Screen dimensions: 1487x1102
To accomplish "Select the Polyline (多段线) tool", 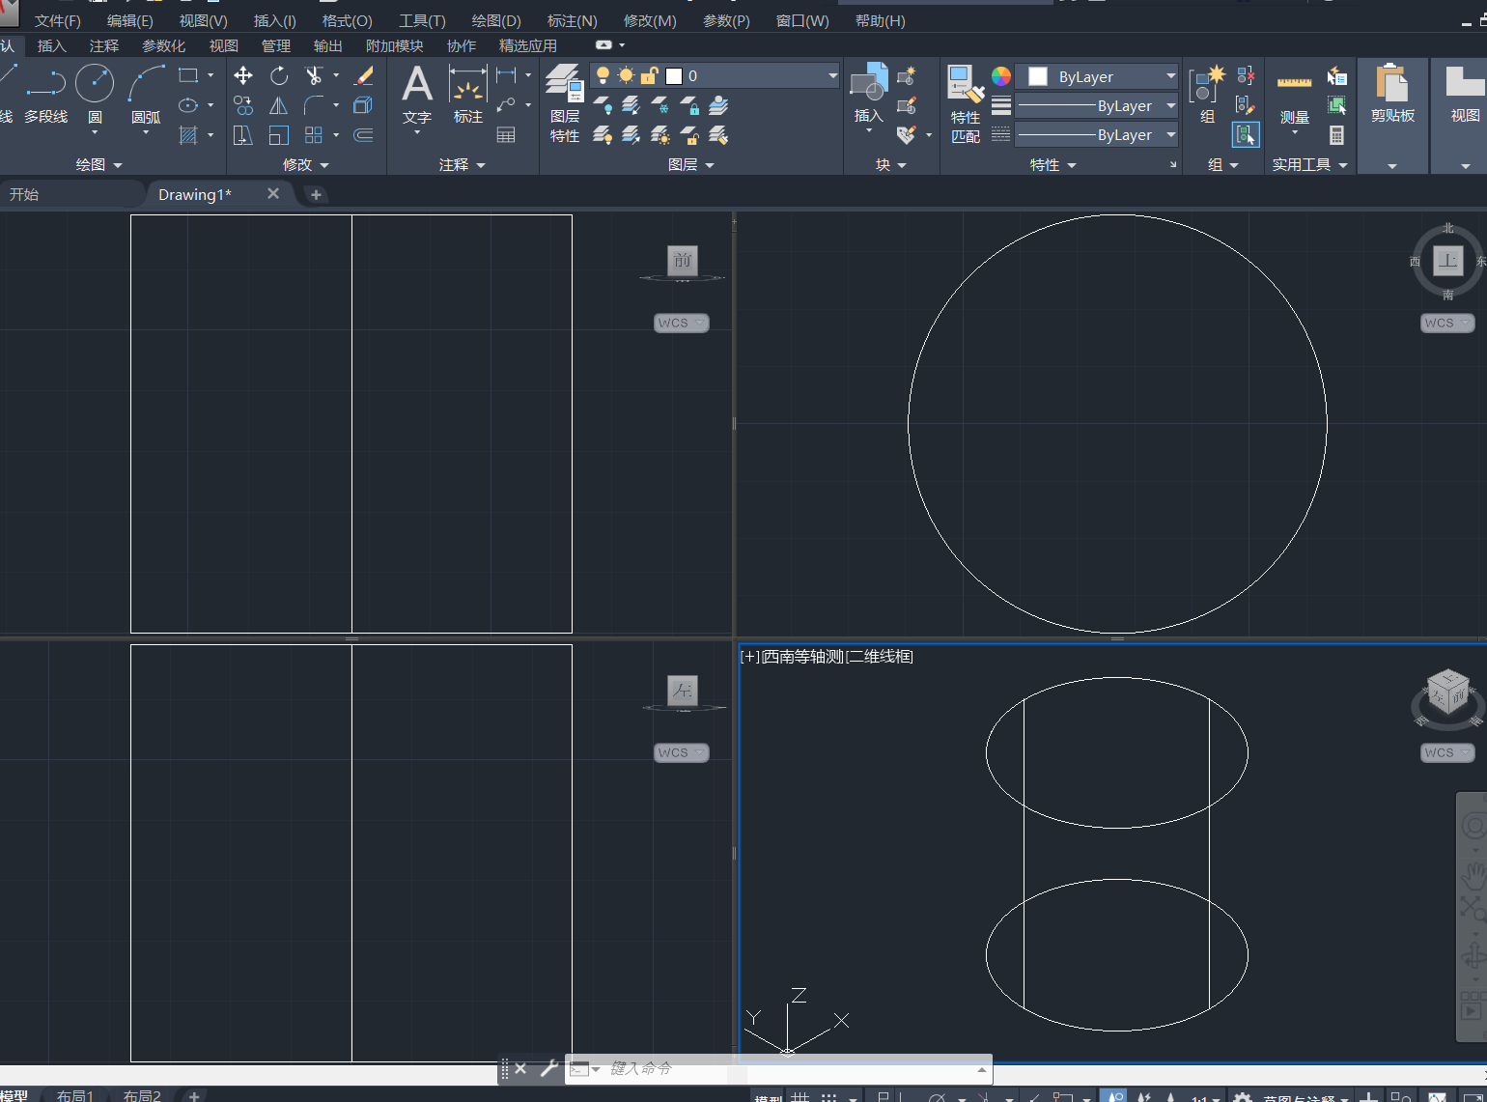I will [45, 87].
